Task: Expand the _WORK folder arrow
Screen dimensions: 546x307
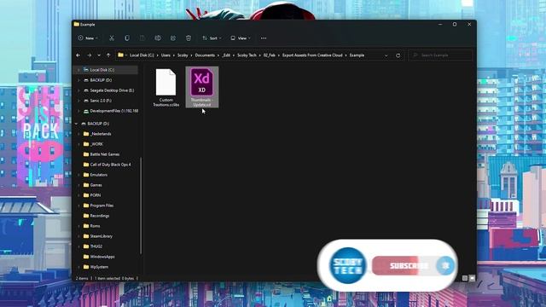Action: [x=78, y=144]
